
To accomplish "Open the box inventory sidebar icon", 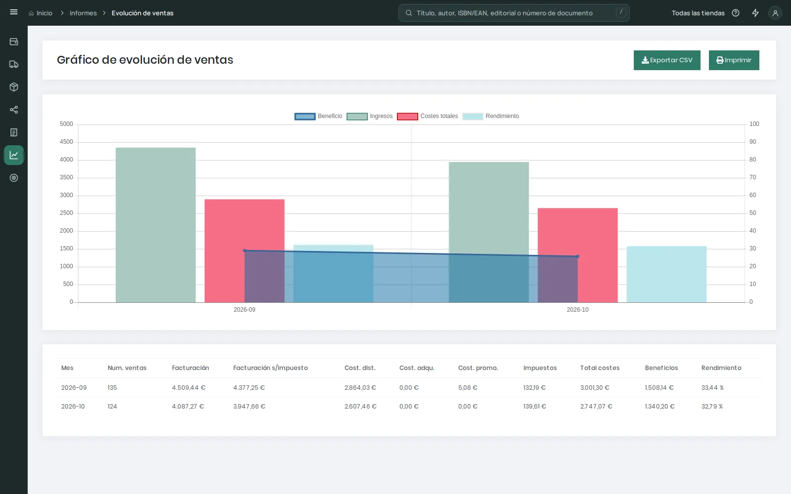I will [x=14, y=87].
